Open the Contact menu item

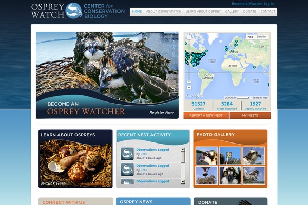(268, 12)
